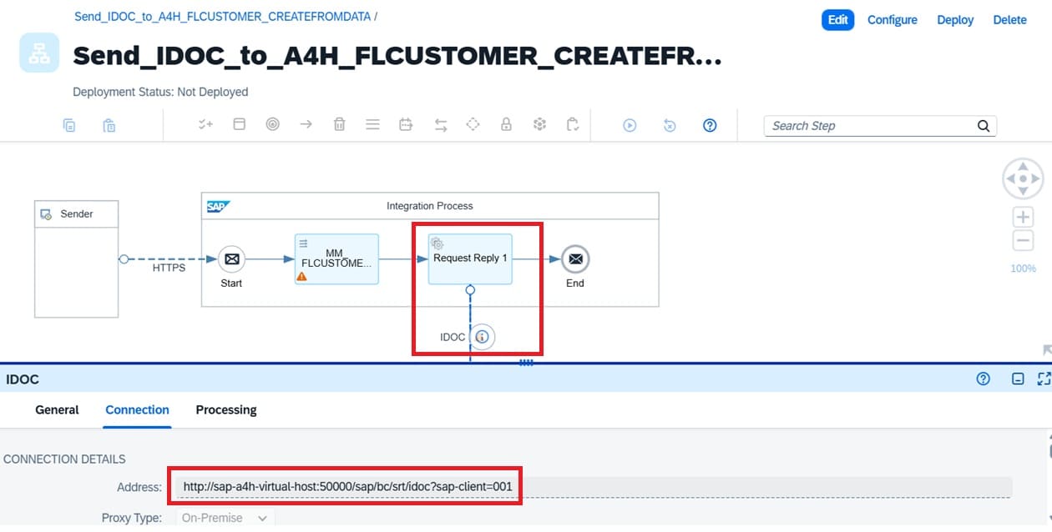The width and height of the screenshot is (1052, 532).
Task: Minimize the IDOC properties panel
Action: coord(1018,379)
